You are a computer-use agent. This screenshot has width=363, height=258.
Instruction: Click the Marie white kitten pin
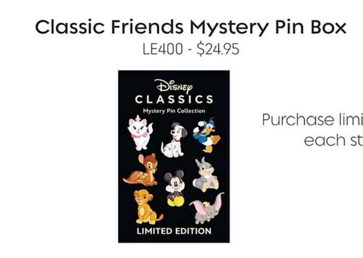coord(140,133)
